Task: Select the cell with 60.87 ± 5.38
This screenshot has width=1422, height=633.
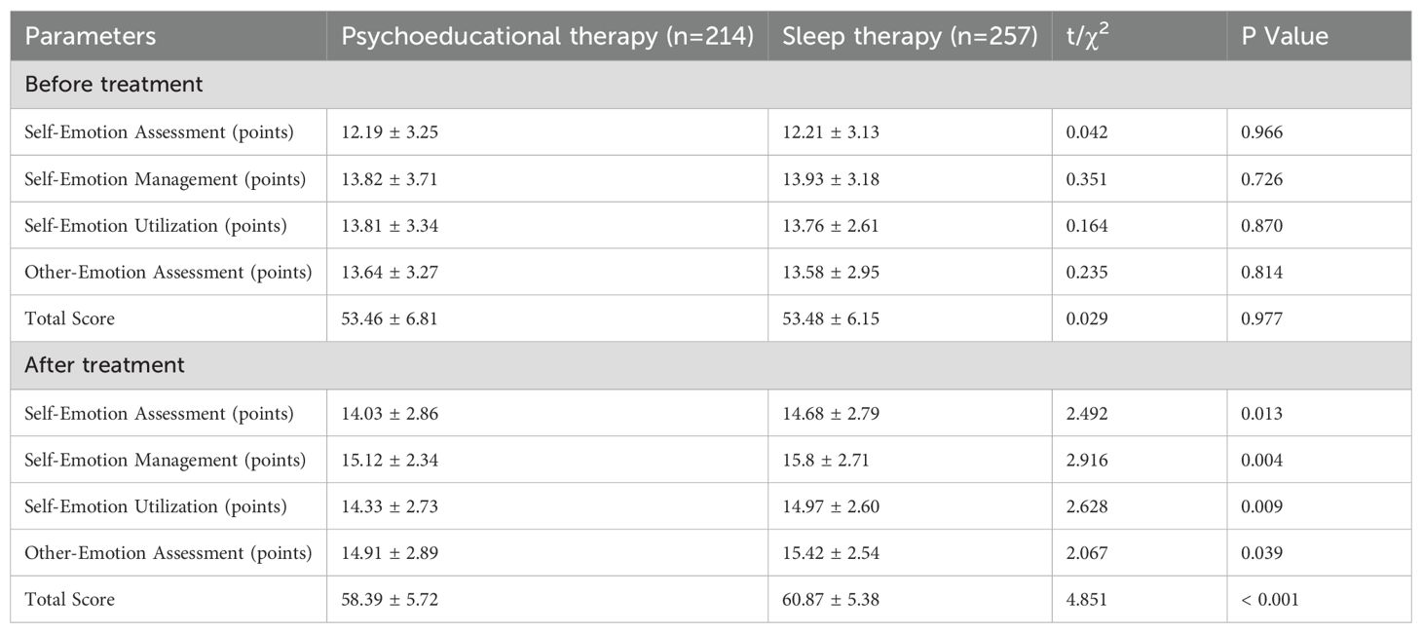Action: (831, 600)
